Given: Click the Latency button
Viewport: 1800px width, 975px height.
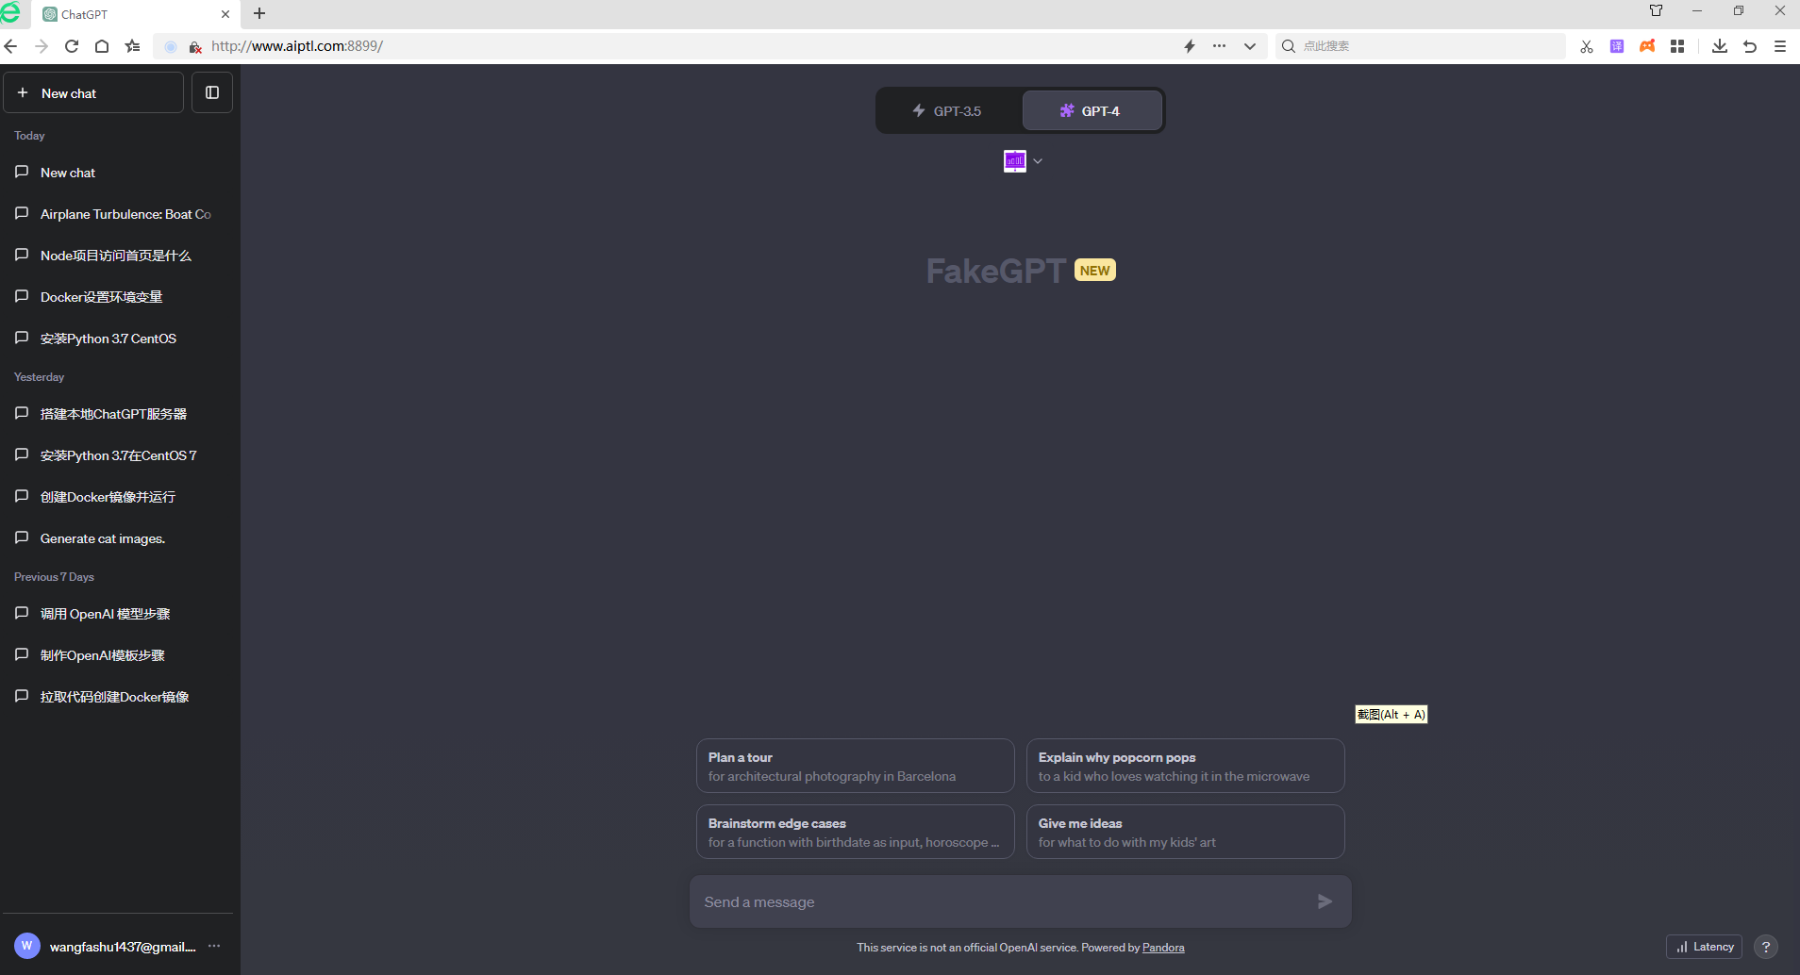Looking at the screenshot, I should pyautogui.click(x=1705, y=947).
